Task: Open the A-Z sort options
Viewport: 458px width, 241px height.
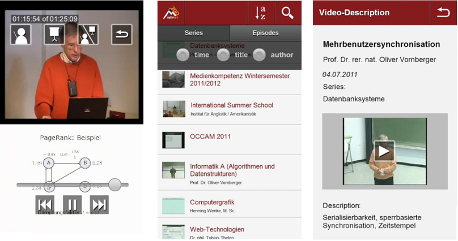Action: tap(260, 12)
